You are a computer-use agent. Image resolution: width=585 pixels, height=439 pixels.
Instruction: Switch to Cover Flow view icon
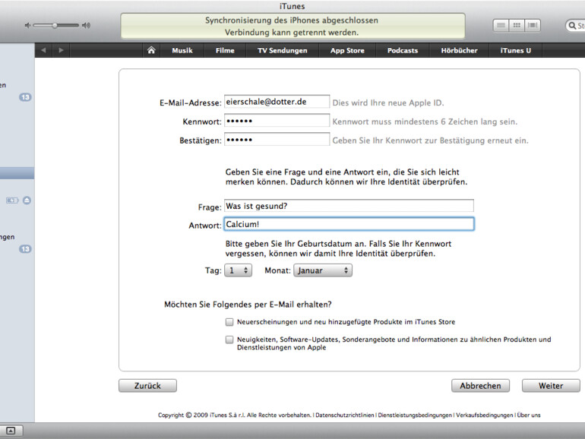click(x=533, y=25)
